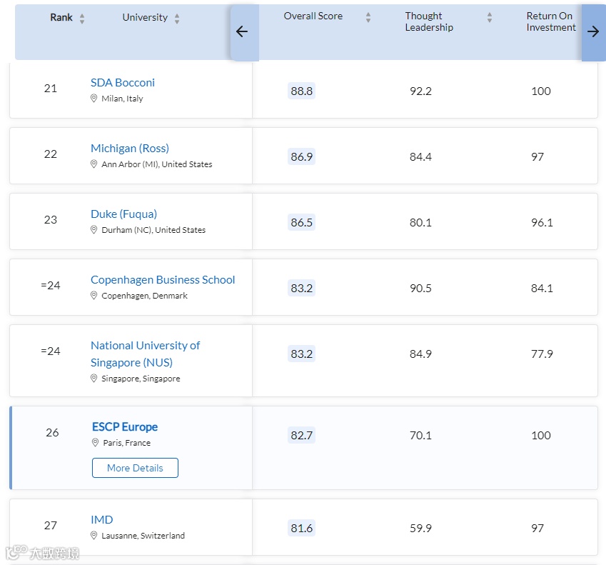
Task: Select NUS return on investment 77.9
Action: 542,354
